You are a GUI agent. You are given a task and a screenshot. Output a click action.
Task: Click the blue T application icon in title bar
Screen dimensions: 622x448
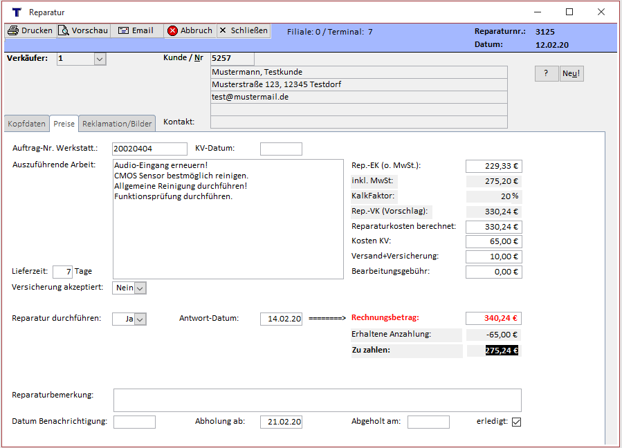pos(17,12)
